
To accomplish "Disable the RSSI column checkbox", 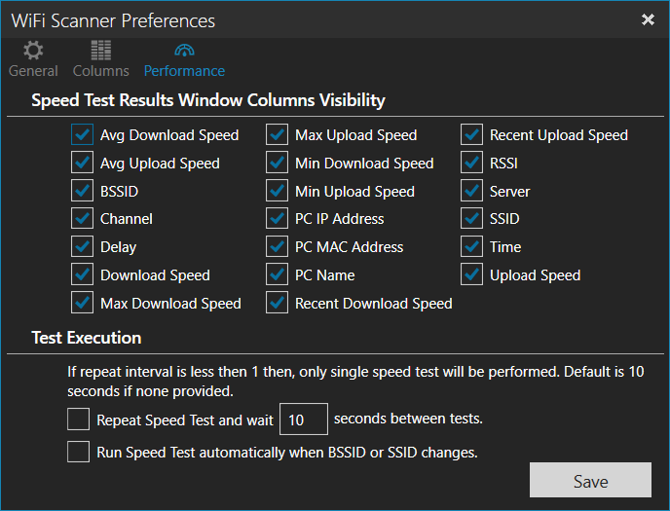I will pyautogui.click(x=472, y=164).
